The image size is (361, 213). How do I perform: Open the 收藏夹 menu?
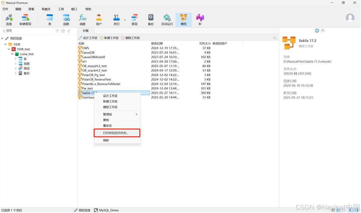click(x=46, y=9)
